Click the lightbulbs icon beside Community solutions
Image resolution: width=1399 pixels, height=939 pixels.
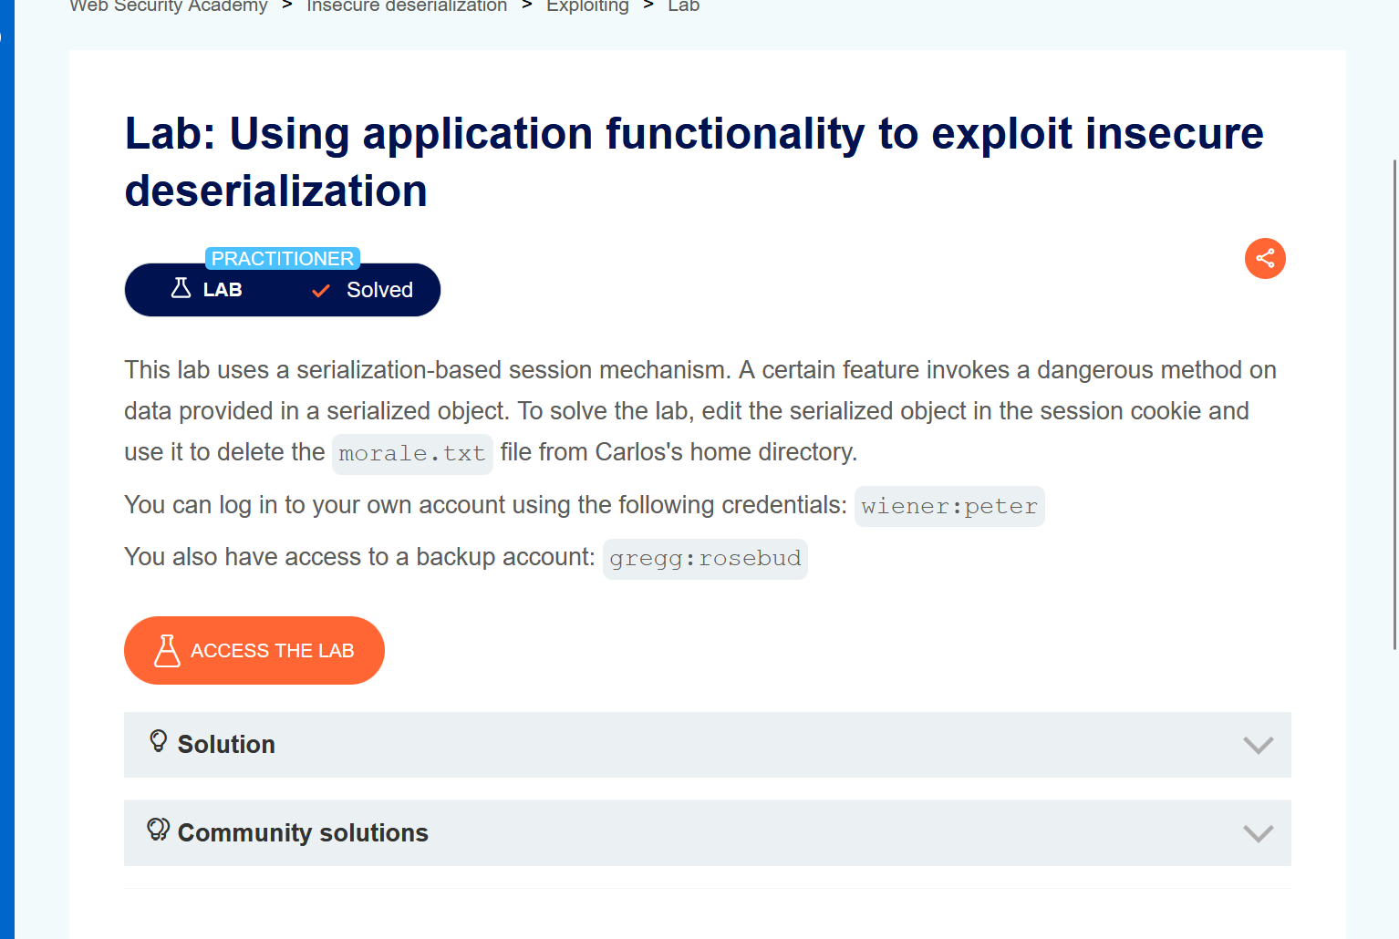[159, 830]
